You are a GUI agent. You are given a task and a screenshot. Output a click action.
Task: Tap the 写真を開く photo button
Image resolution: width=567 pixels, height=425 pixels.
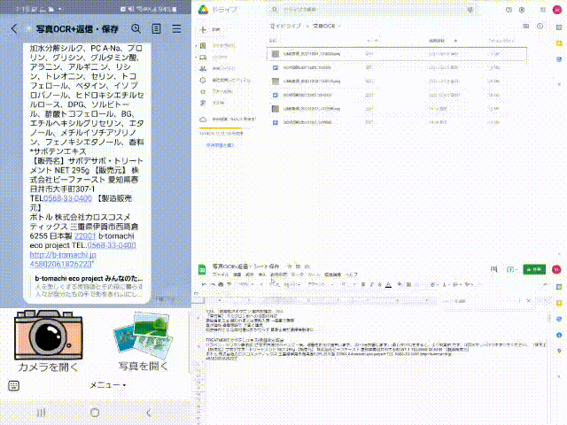[x=144, y=341]
